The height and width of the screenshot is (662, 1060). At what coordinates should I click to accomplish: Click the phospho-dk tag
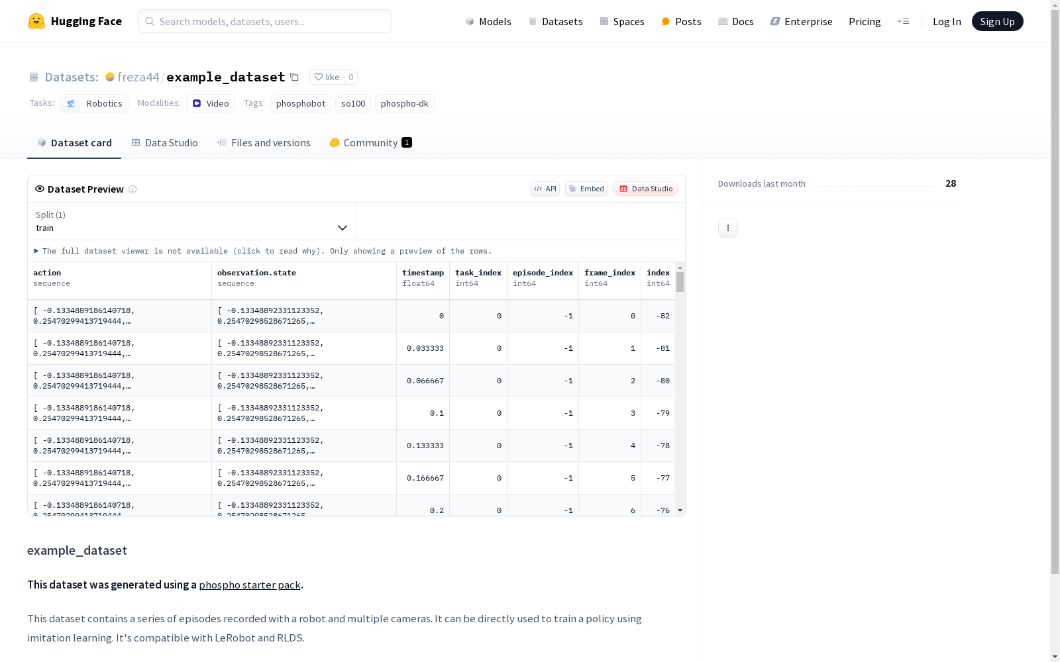405,103
